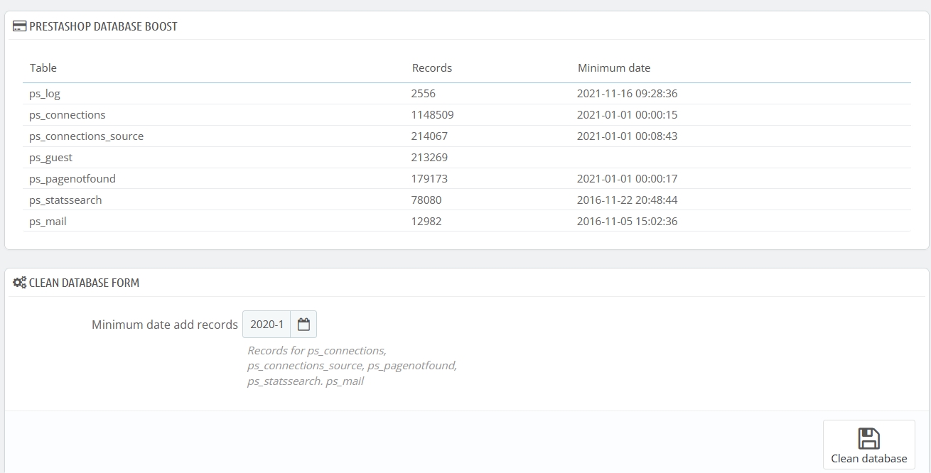
Task: Click the calendar icon beside date field
Action: point(303,325)
